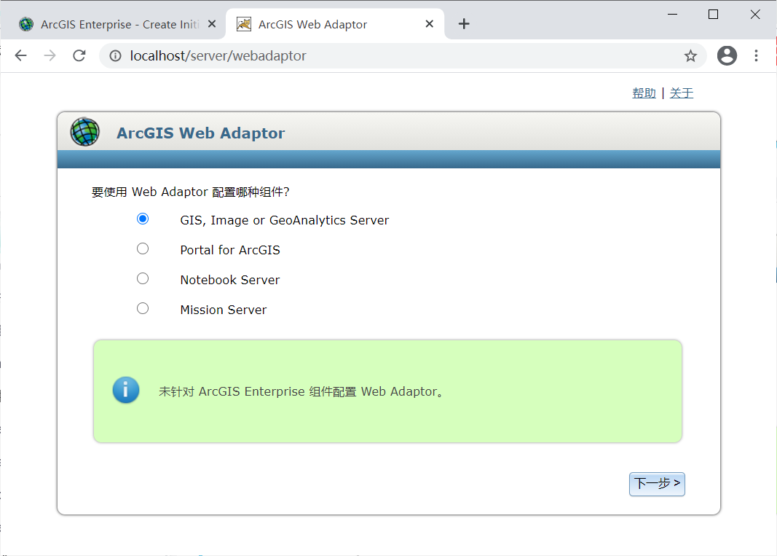
Task: Click the site information icon in address bar
Action: pos(116,55)
